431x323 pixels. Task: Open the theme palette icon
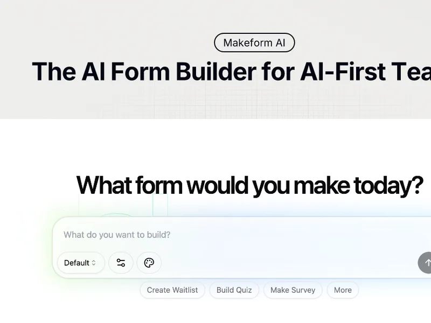[x=149, y=263]
